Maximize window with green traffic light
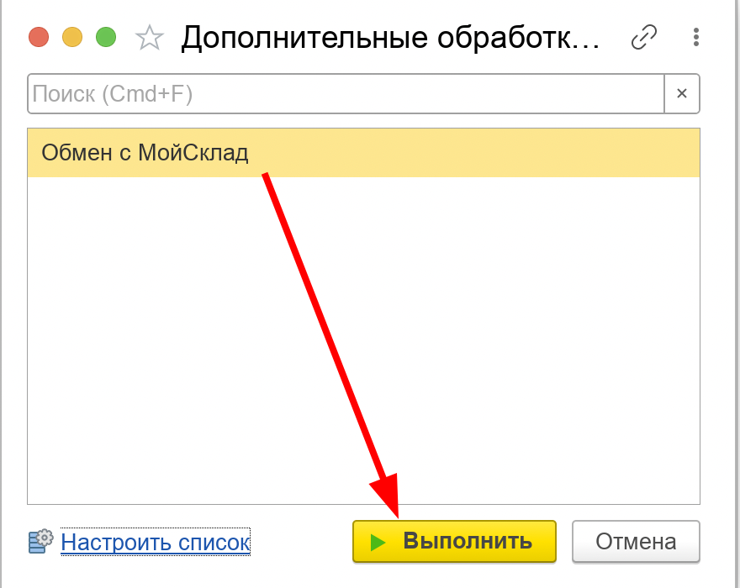740x588 pixels. 106,37
